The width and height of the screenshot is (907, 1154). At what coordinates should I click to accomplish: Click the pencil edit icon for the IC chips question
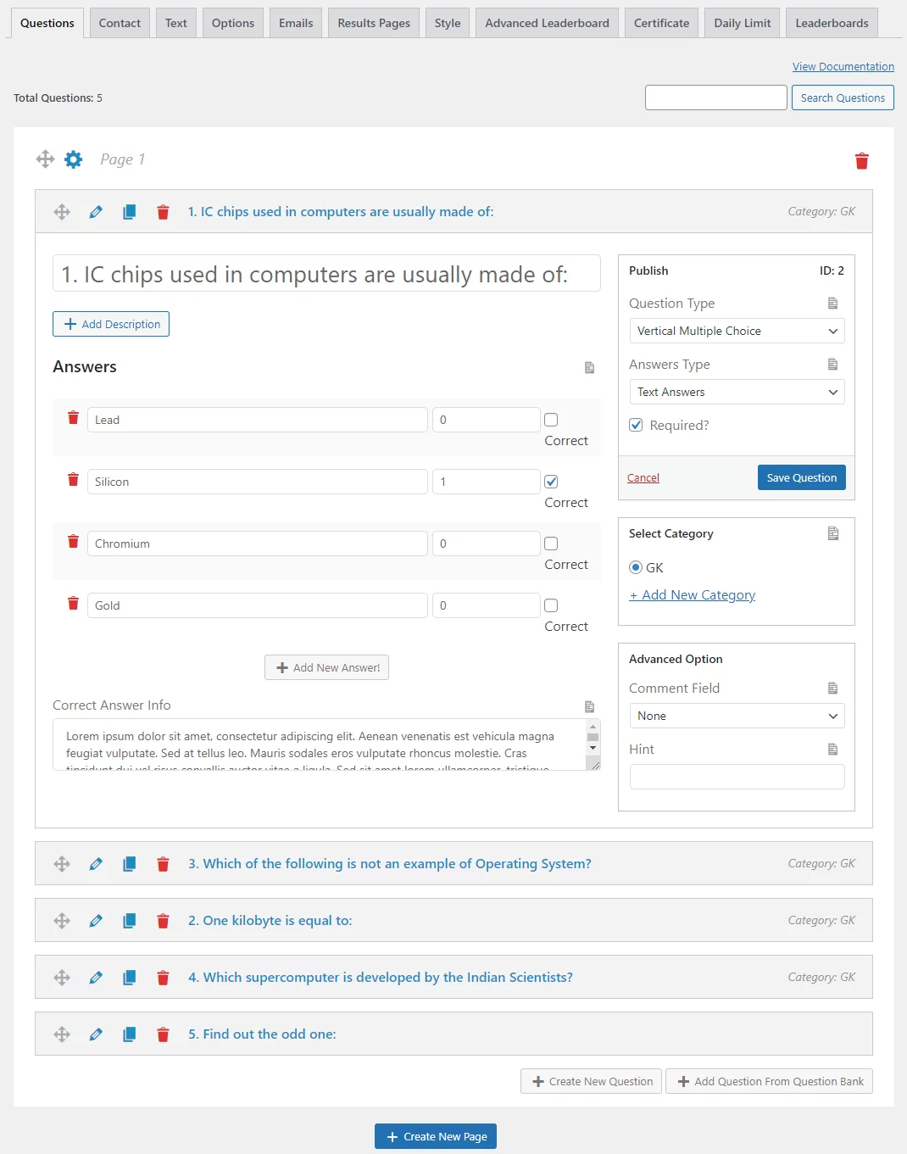[96, 212]
